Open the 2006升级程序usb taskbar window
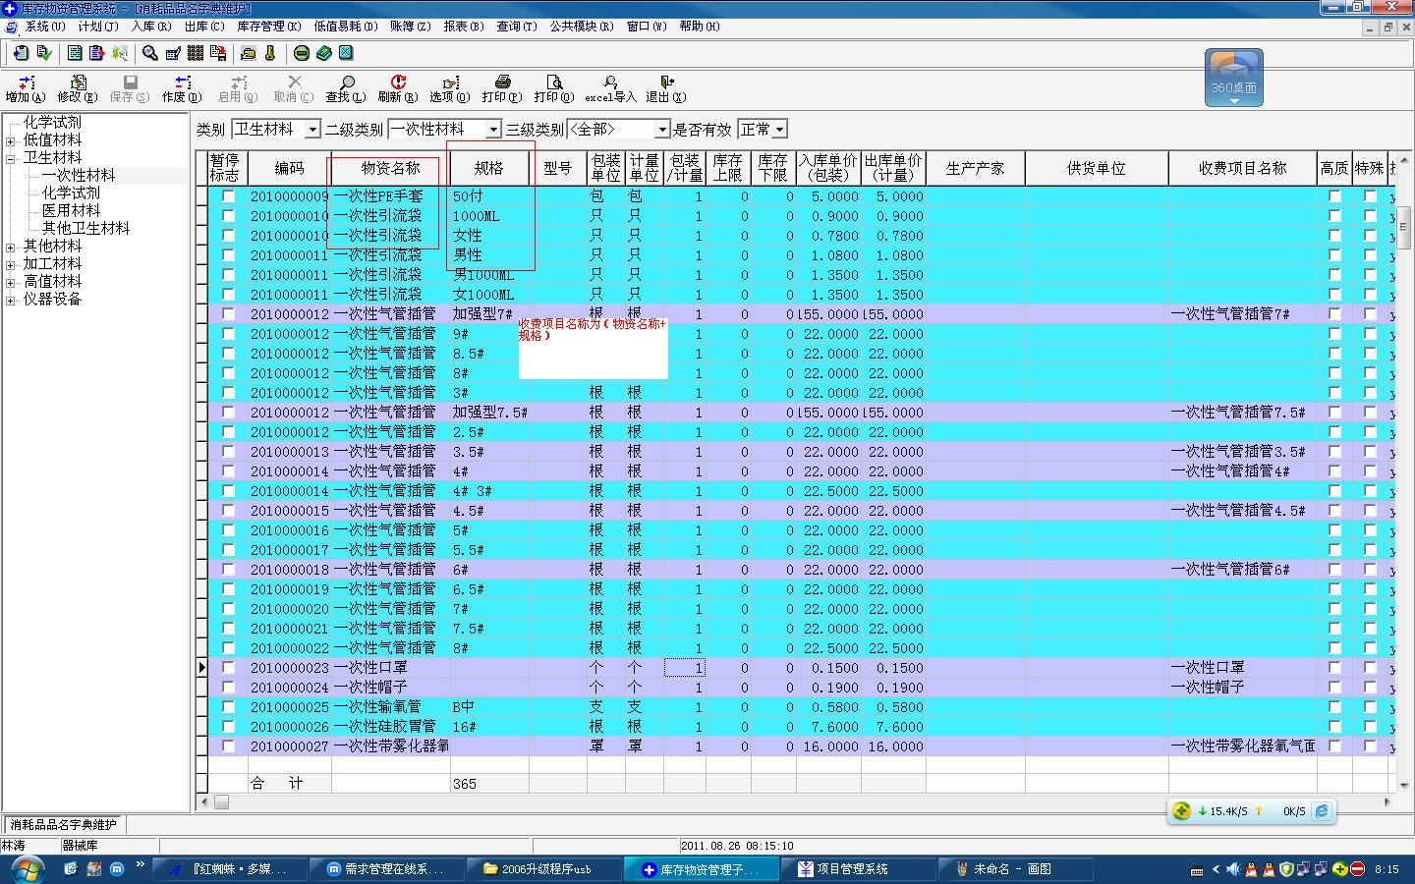This screenshot has height=884, width=1415. tap(543, 869)
